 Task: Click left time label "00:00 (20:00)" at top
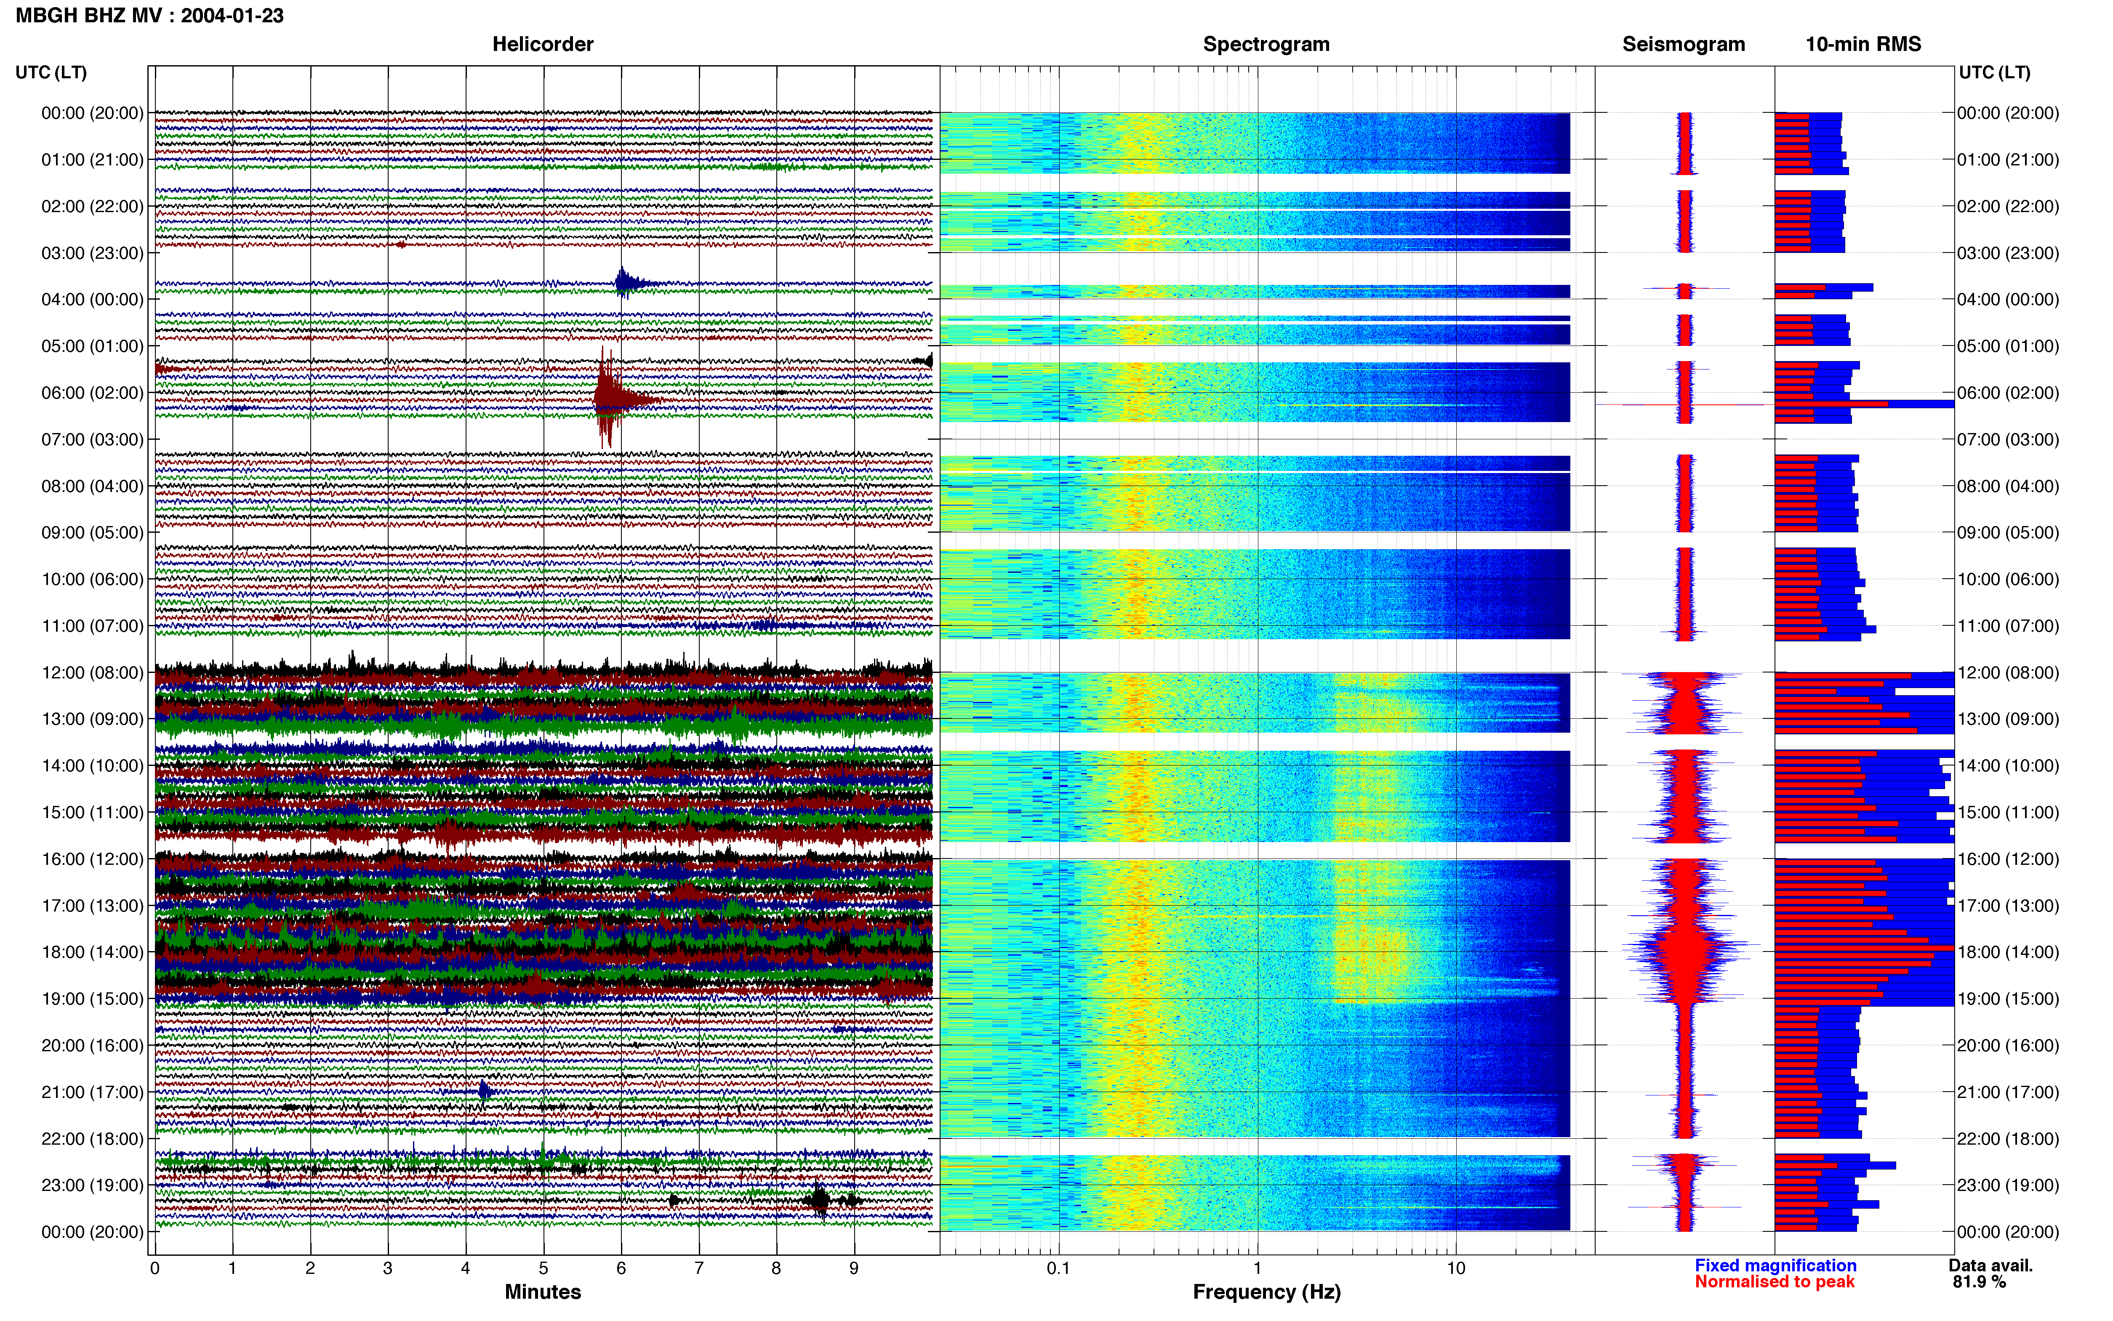[93, 113]
